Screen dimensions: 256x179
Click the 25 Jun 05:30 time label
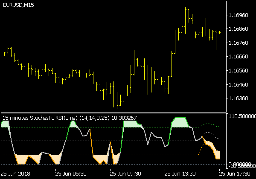[71, 174]
